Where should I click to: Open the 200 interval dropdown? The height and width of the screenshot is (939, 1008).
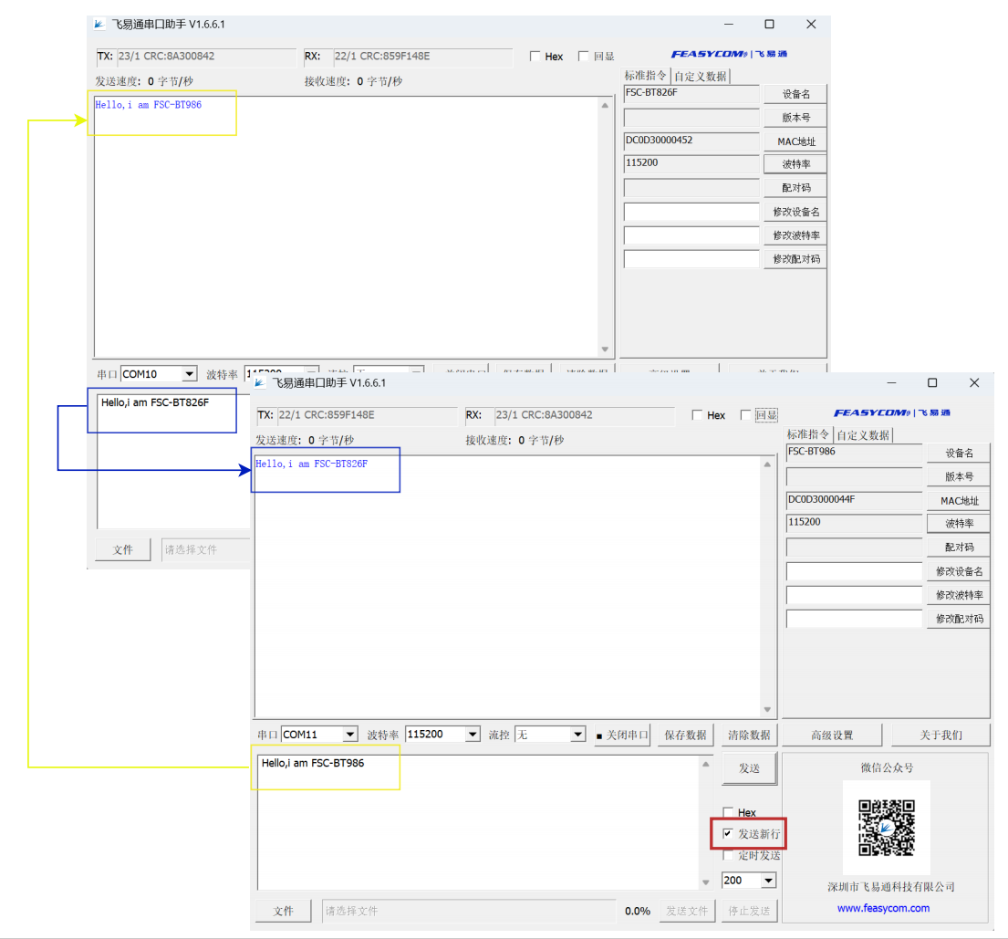767,881
